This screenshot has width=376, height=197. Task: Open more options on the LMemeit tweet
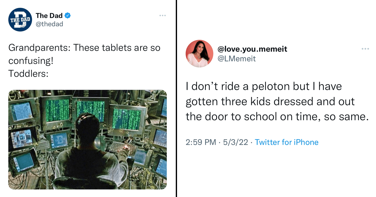point(365,49)
